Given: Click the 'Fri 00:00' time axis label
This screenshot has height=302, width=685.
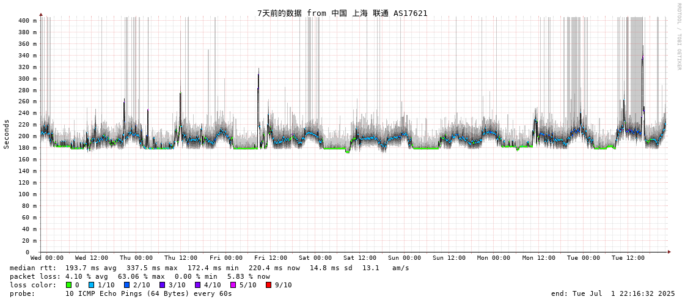Looking at the screenshot, I should [226, 258].
